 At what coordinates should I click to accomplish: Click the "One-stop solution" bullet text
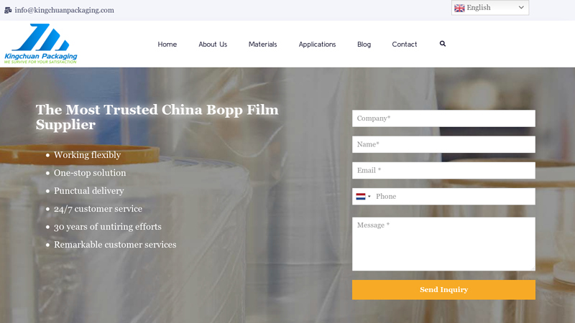tap(90, 173)
